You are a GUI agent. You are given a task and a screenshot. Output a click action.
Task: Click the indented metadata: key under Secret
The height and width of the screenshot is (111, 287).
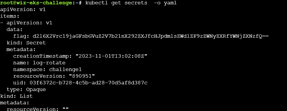point(21,49)
